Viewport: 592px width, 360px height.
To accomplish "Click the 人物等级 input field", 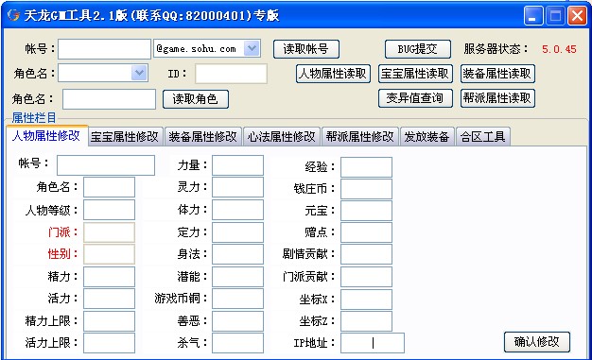I will pyautogui.click(x=109, y=210).
